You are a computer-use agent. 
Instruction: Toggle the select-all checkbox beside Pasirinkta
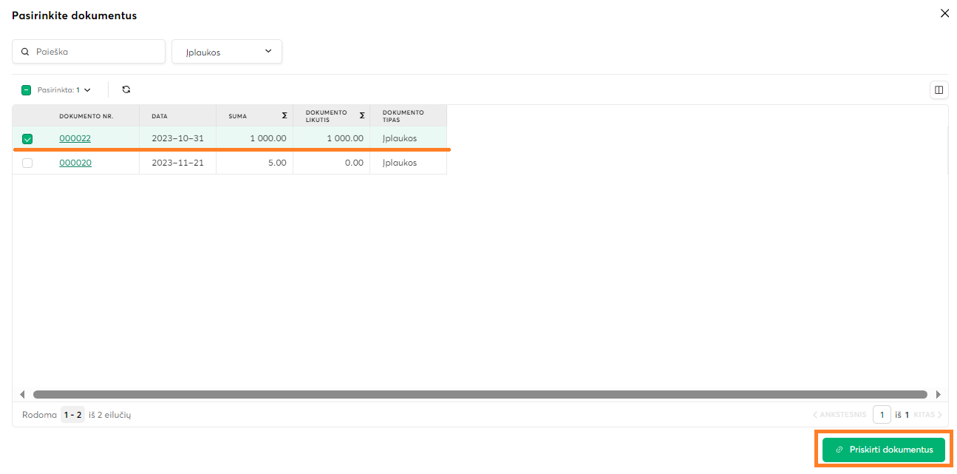27,90
